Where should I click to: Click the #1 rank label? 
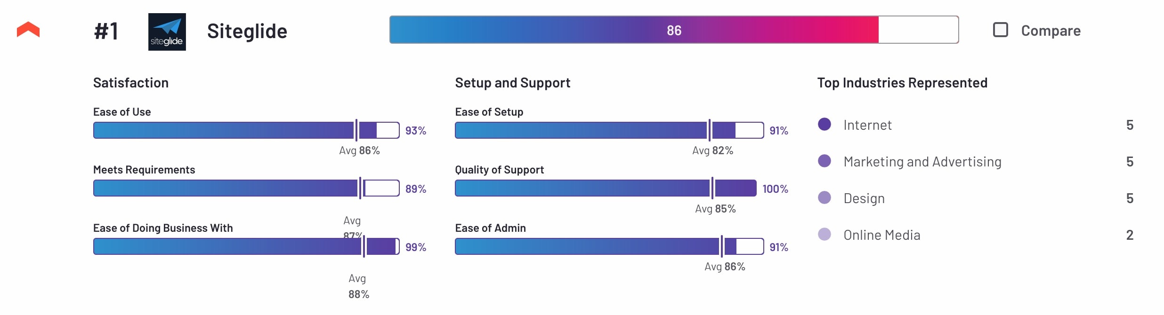(106, 31)
